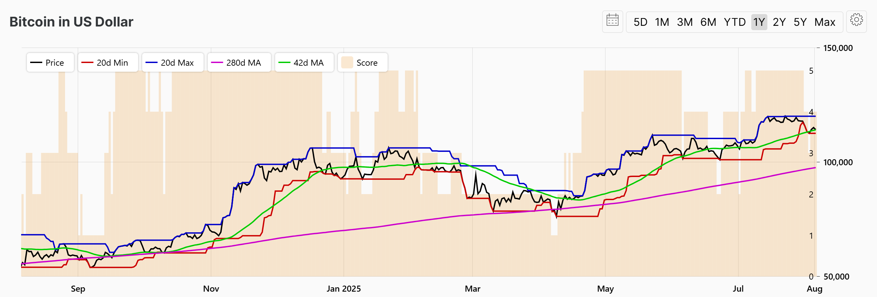Toggle the Price series legend
The image size is (877, 297).
50,63
